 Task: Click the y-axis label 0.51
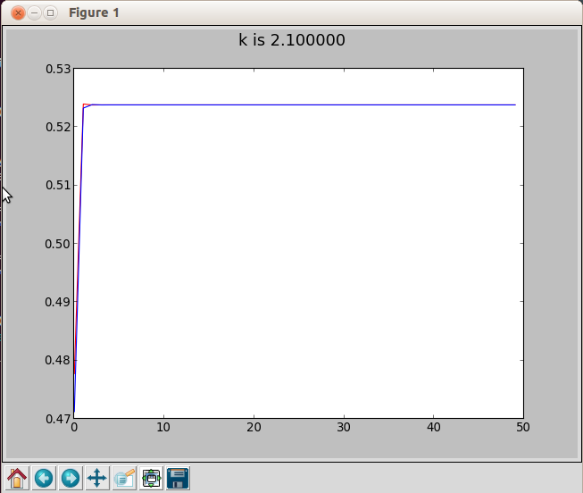58,185
